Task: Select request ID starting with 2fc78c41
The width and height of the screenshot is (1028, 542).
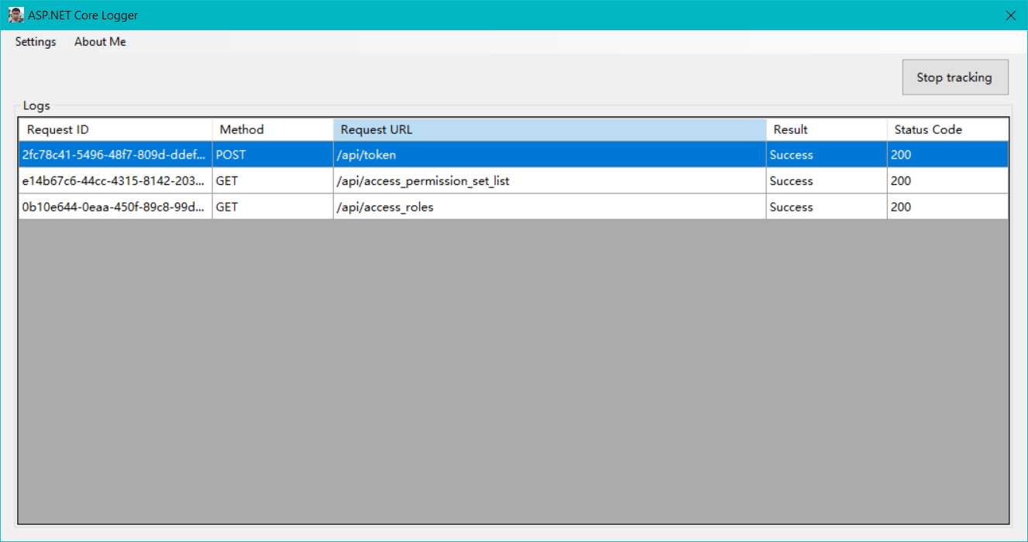Action: coord(115,155)
